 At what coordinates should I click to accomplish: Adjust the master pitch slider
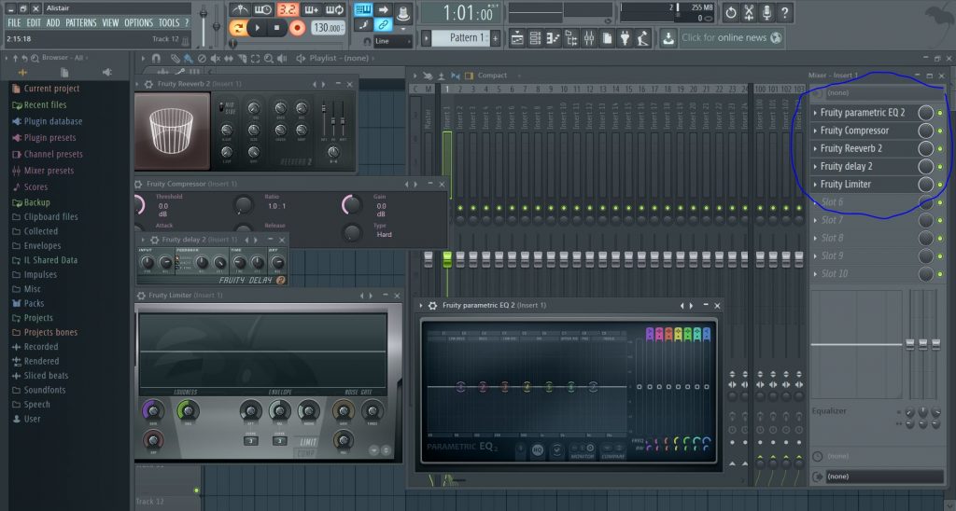216,24
